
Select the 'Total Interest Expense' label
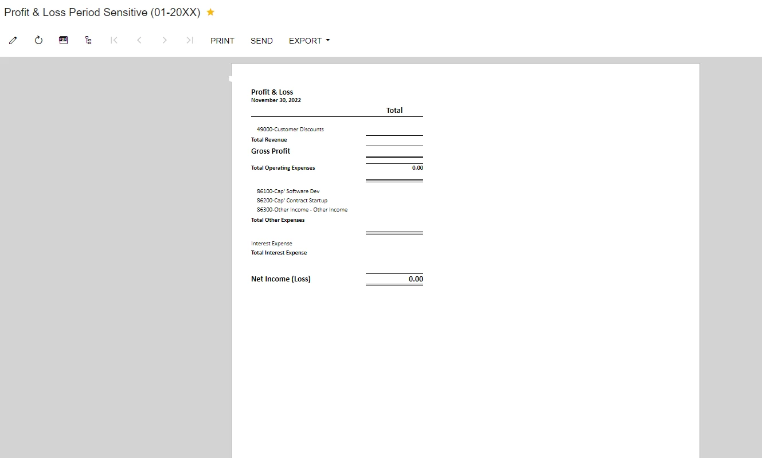pyautogui.click(x=279, y=253)
